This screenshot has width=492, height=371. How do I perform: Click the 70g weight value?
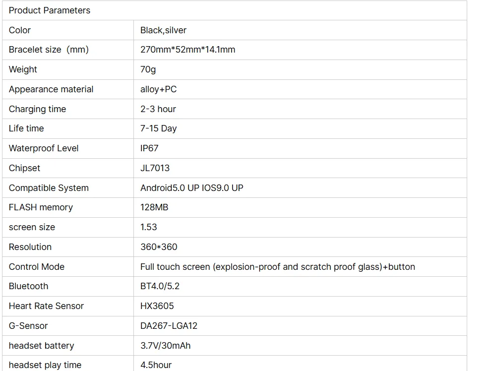(148, 69)
